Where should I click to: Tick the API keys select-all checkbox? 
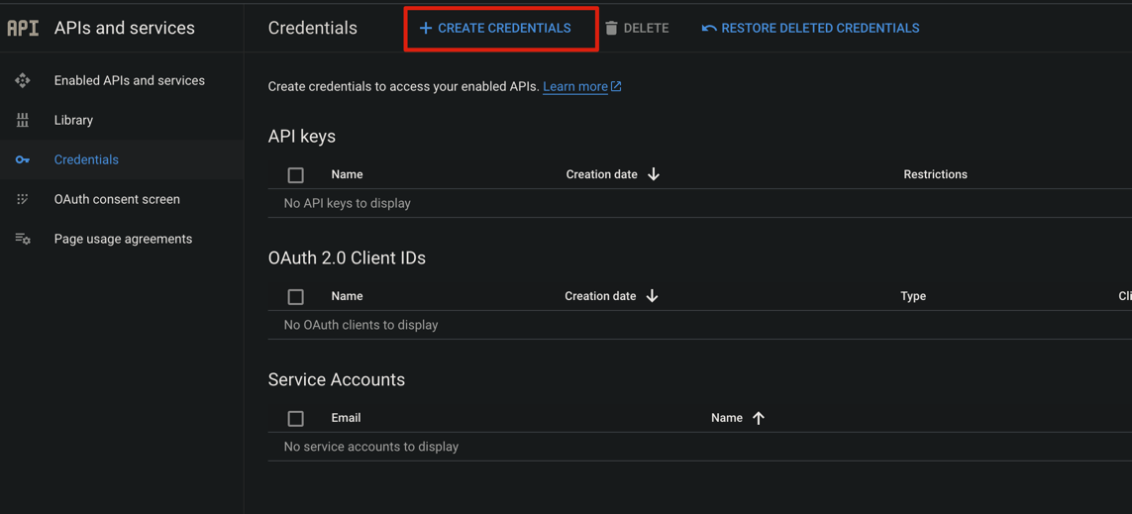[x=295, y=174]
